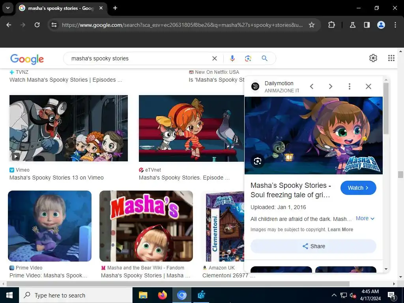Screen dimensions: 404x303
Task: Open the large Masha fairy preview image
Action: click(x=313, y=136)
